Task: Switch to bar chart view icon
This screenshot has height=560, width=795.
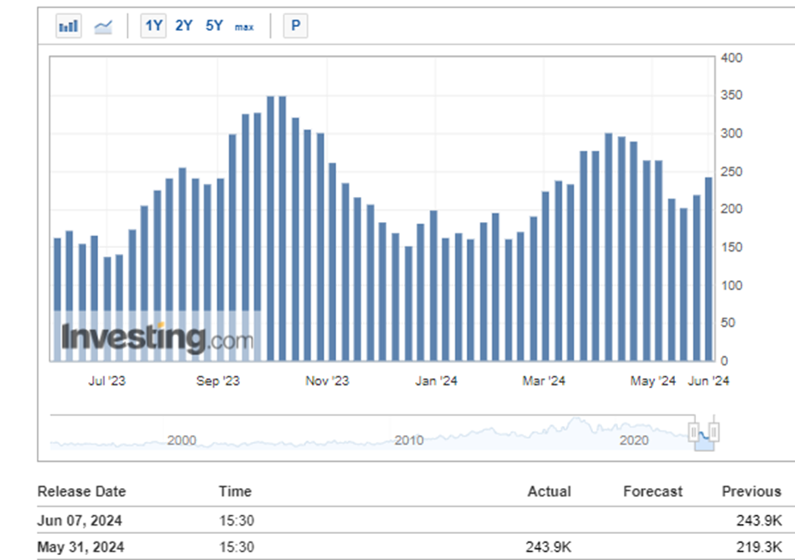Action: point(69,25)
